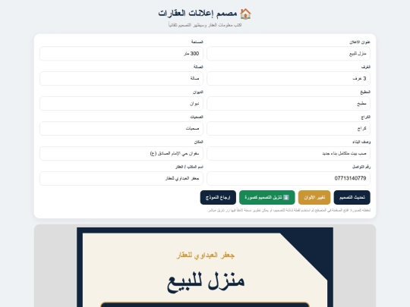Click the hint text below the buttons
Image resolution: width=410 pixels, height=307 pixels.
[289, 210]
